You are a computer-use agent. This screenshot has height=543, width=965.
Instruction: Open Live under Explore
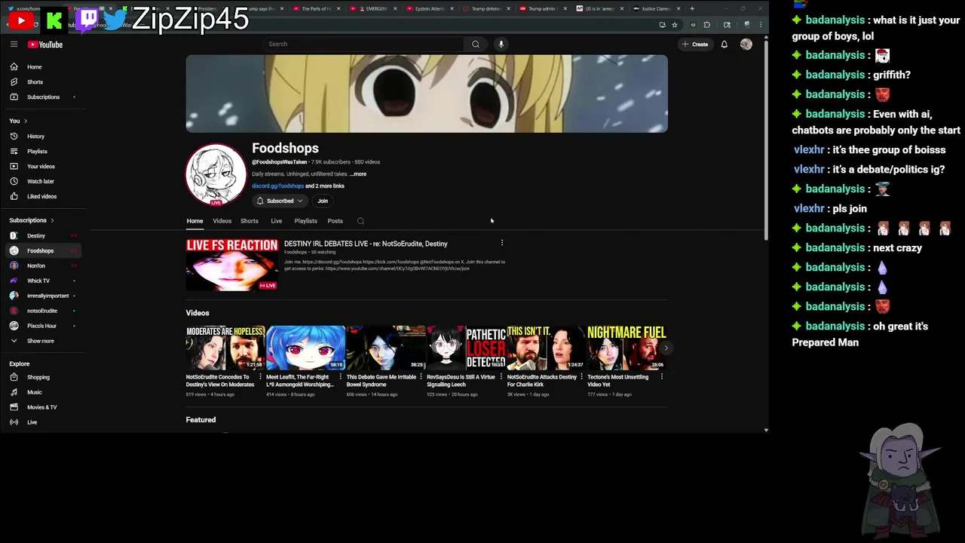tap(44, 422)
